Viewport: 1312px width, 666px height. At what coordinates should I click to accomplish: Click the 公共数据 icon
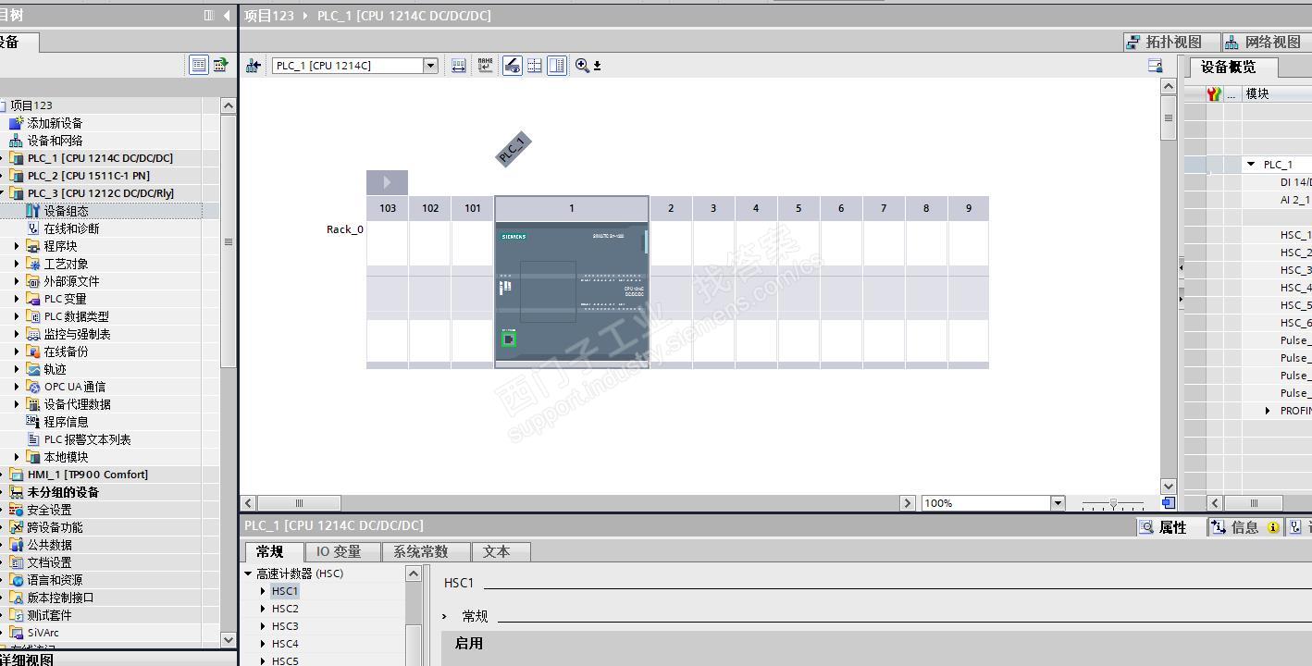pos(16,545)
